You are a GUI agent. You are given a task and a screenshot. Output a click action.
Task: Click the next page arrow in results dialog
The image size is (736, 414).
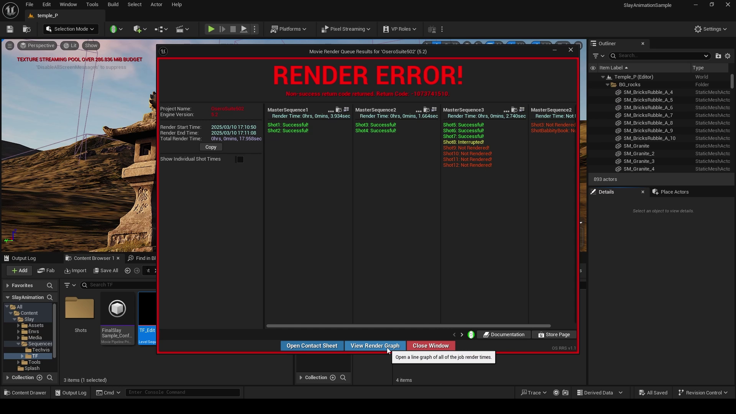click(x=462, y=335)
